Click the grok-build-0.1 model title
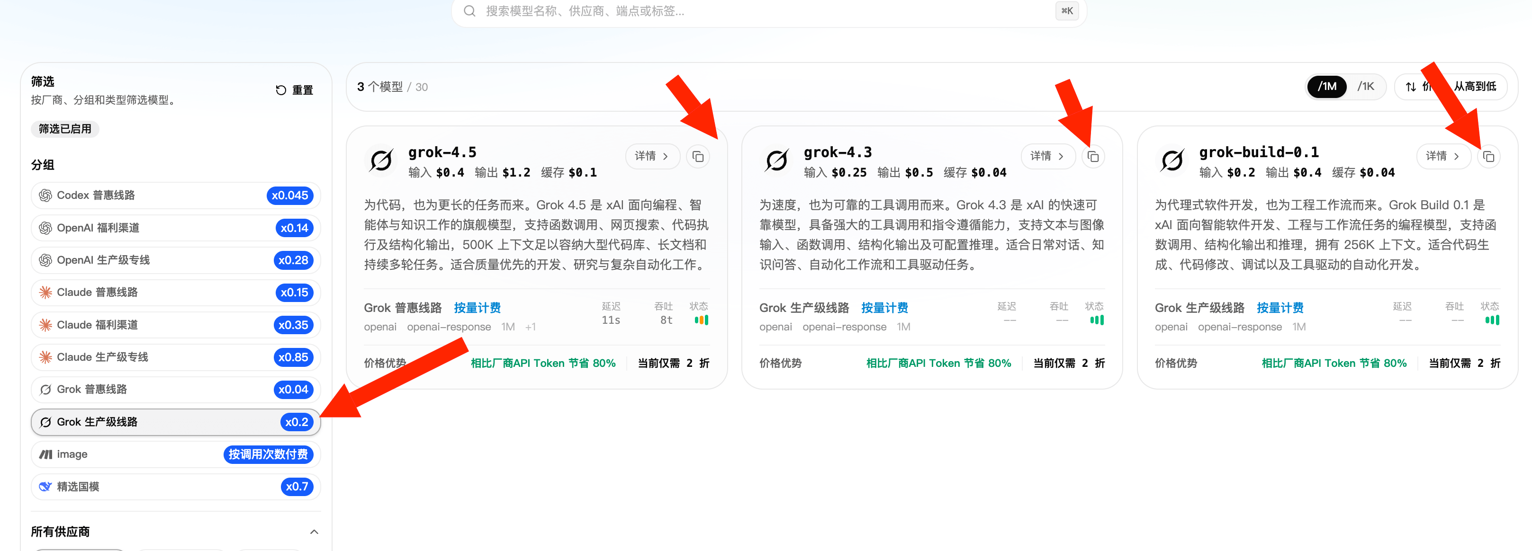 pos(1258,153)
